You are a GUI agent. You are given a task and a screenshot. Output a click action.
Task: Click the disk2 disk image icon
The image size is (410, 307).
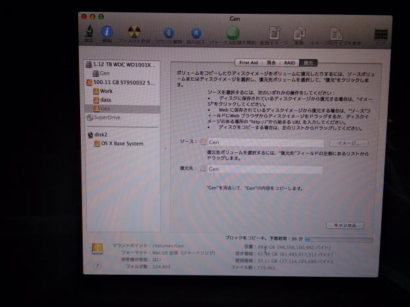click(91, 134)
